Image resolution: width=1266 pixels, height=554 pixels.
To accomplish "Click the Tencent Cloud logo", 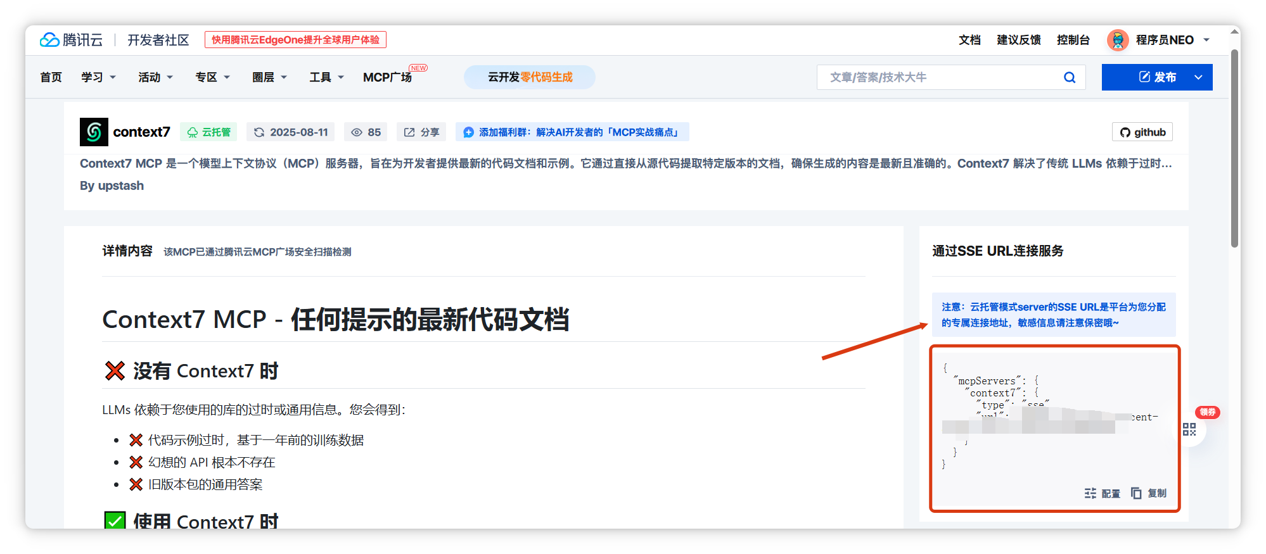I will coord(71,40).
